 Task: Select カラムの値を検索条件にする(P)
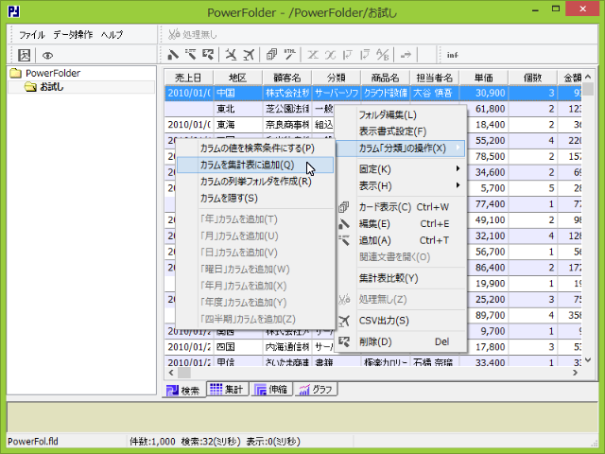pos(255,148)
